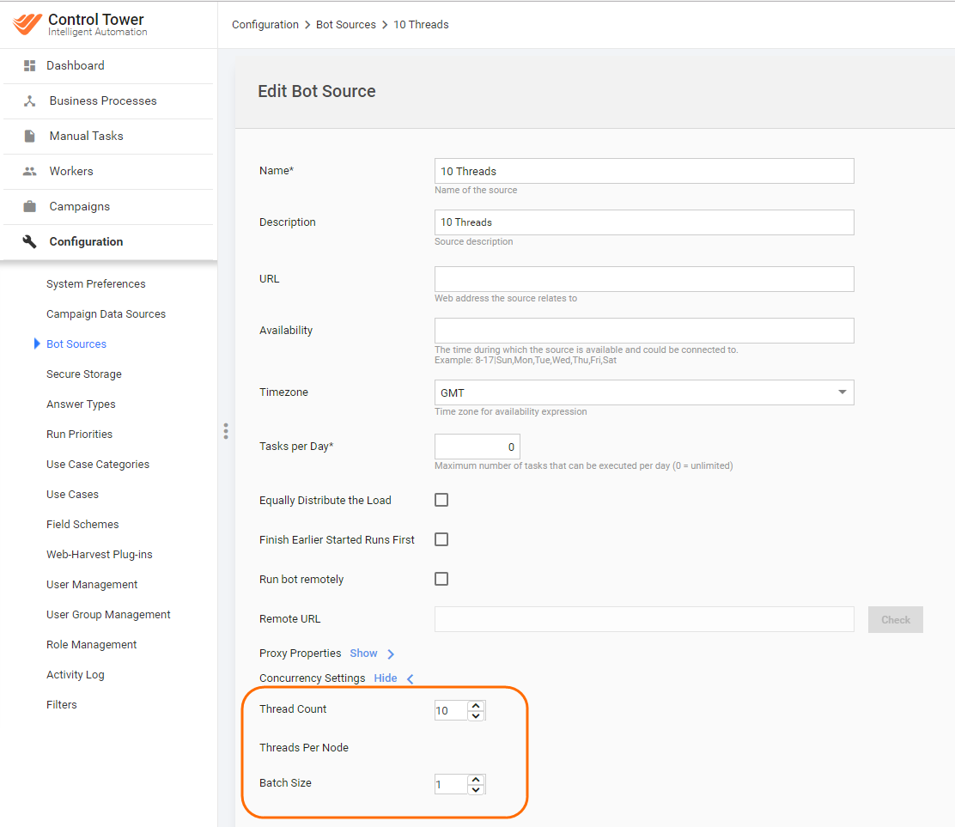Click the sidebar splitter dots handle
Viewport: 955px width, 827px height.
click(x=226, y=431)
